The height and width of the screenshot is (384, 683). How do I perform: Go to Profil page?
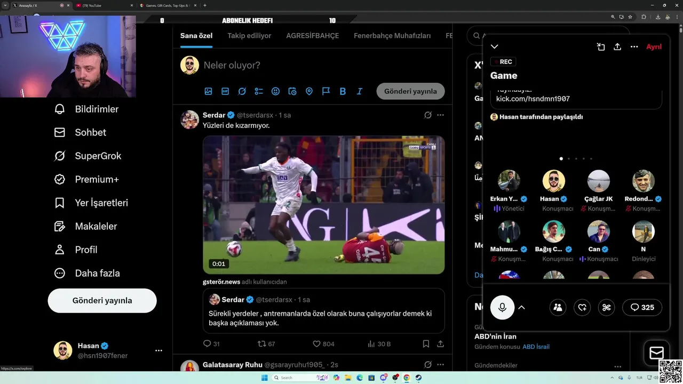tap(75, 250)
